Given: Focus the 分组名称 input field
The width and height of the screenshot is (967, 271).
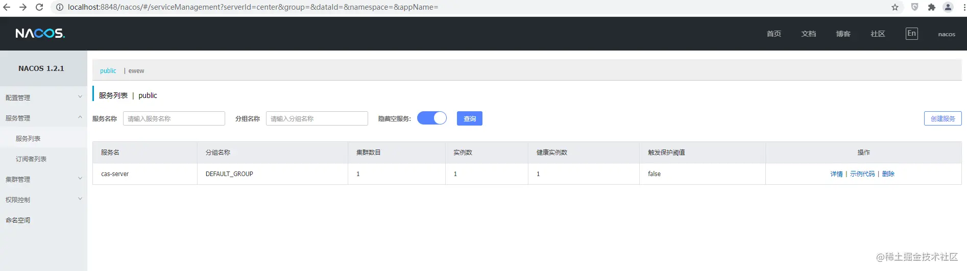Looking at the screenshot, I should 317,118.
